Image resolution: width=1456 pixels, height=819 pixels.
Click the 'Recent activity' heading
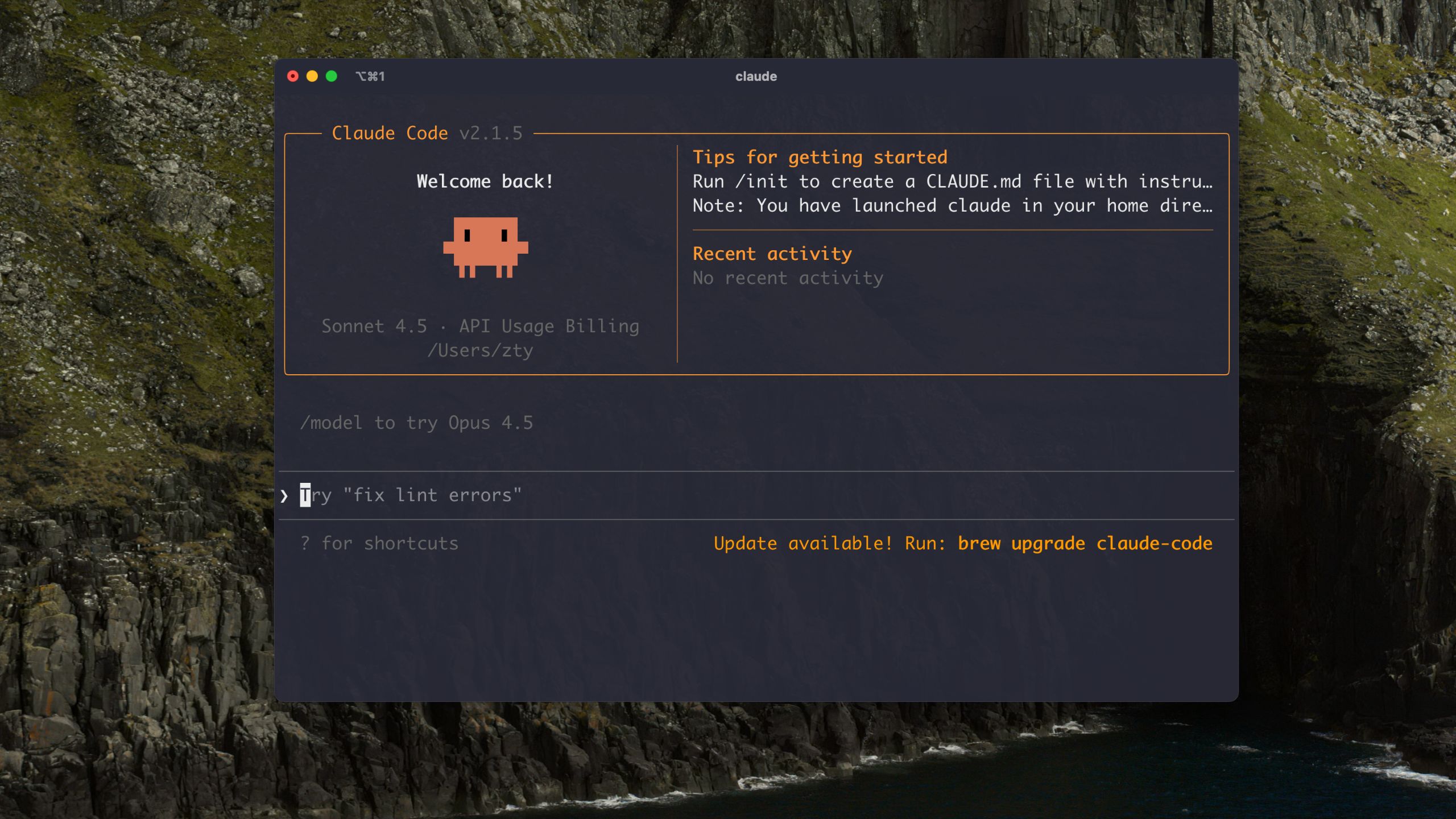click(x=772, y=254)
